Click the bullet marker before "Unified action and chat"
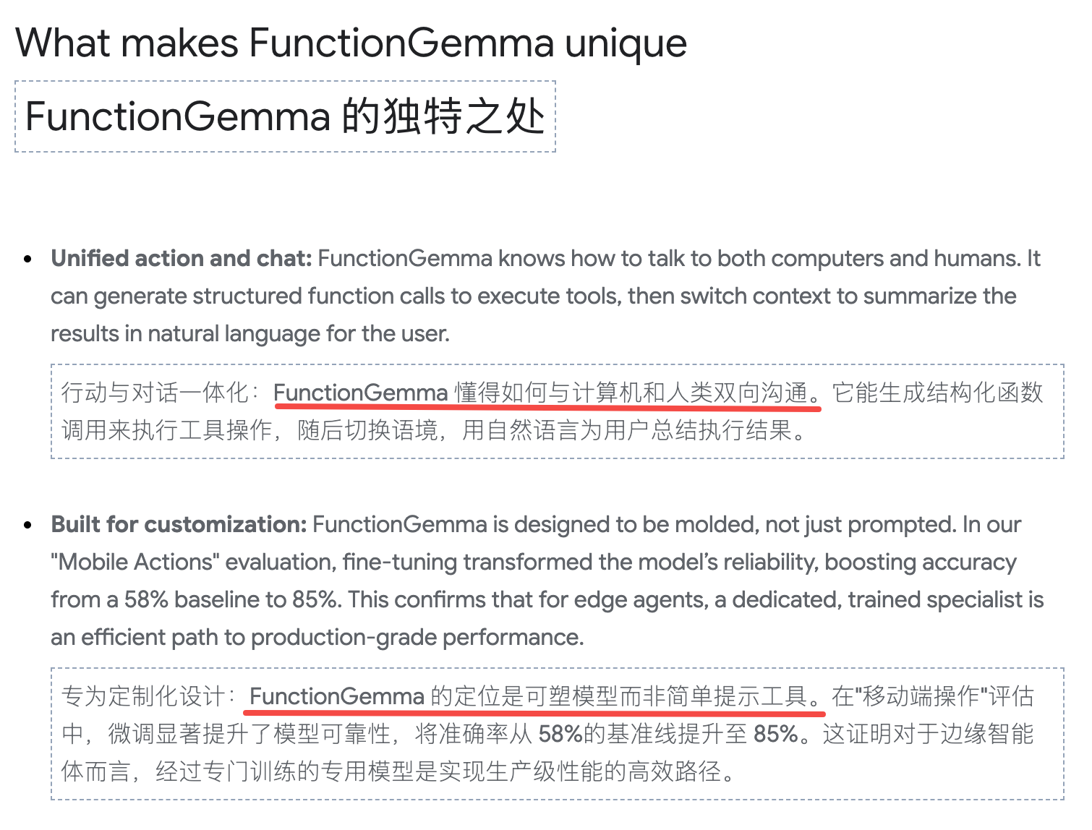1092x830 pixels. (28, 260)
